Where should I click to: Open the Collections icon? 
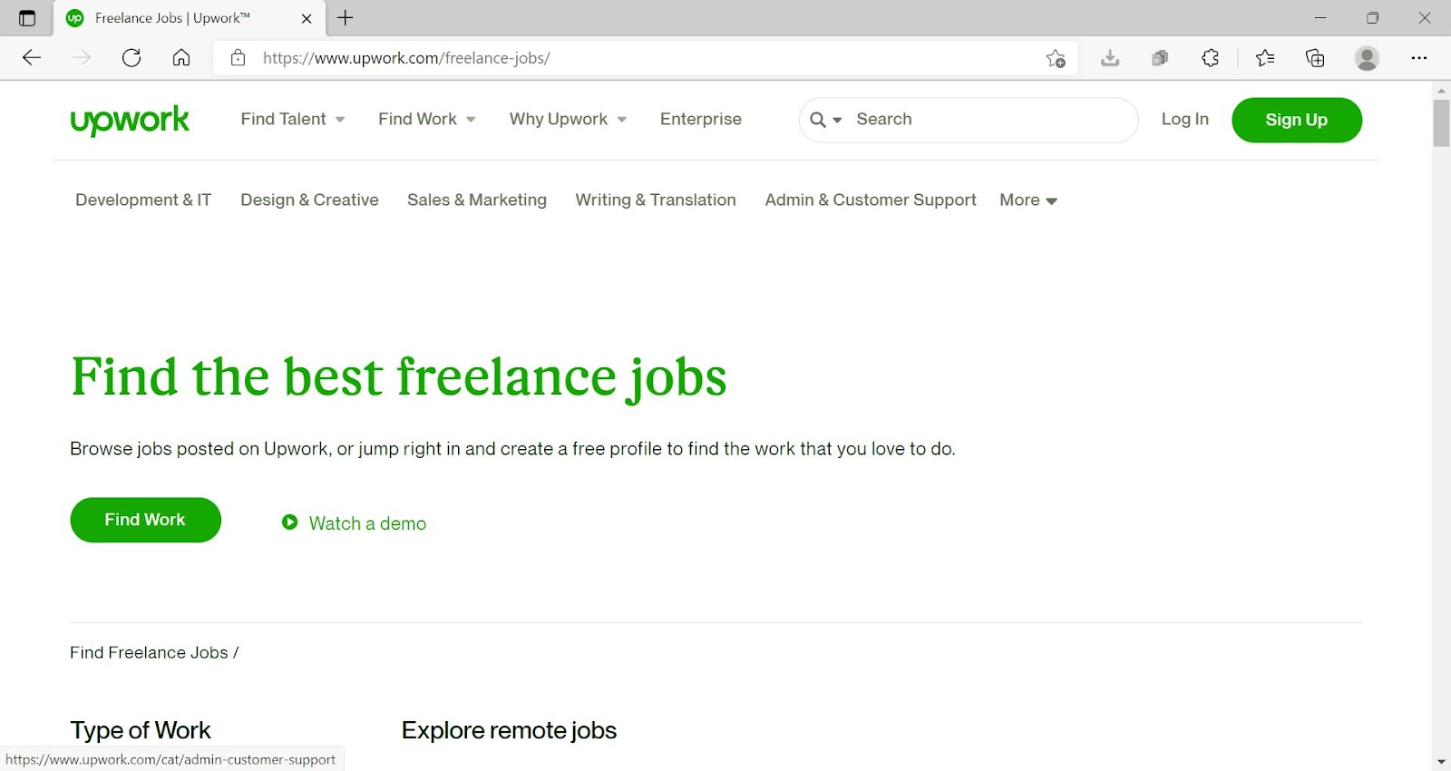tap(1315, 58)
